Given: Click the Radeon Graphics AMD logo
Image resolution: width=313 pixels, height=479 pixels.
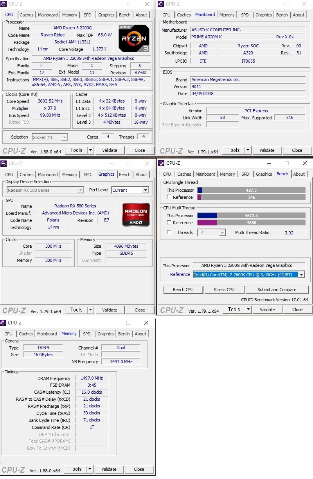Looking at the screenshot, I should 136,214.
